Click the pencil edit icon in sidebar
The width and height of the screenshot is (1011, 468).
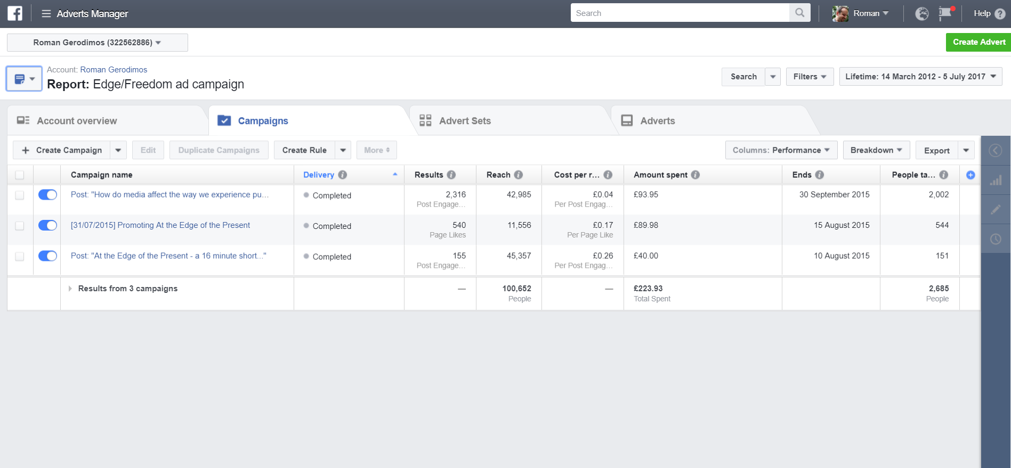point(995,210)
